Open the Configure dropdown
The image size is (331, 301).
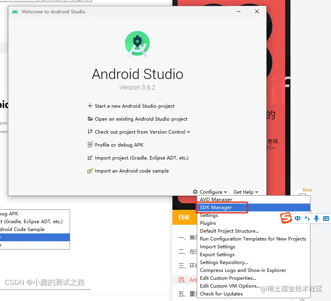213,192
